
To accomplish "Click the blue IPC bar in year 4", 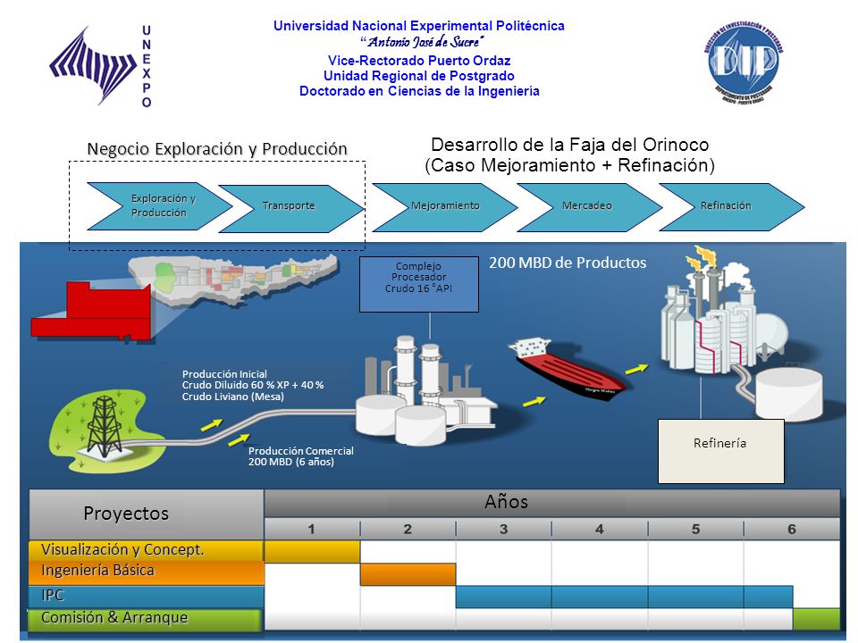I will click(600, 597).
